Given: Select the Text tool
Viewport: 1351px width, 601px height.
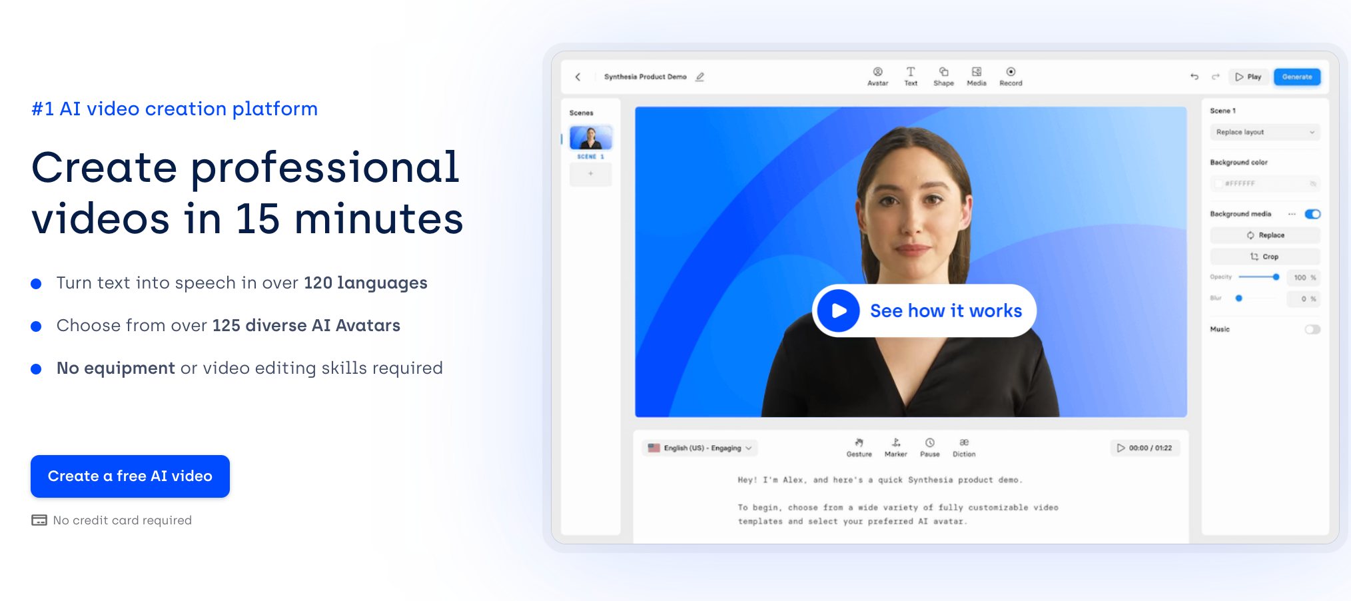Looking at the screenshot, I should click(911, 77).
